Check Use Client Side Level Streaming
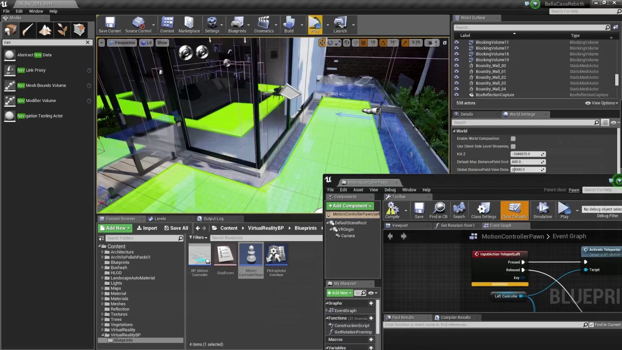The image size is (622, 350). pyautogui.click(x=513, y=146)
